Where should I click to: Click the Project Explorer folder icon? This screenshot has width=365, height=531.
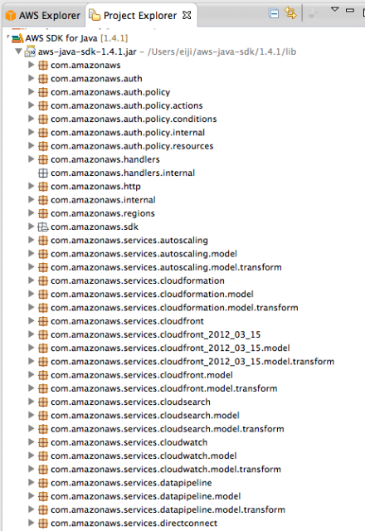(x=95, y=15)
